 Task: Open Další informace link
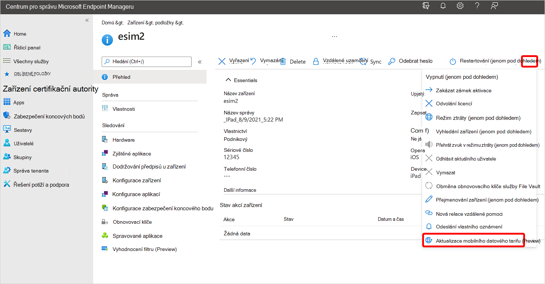point(240,190)
